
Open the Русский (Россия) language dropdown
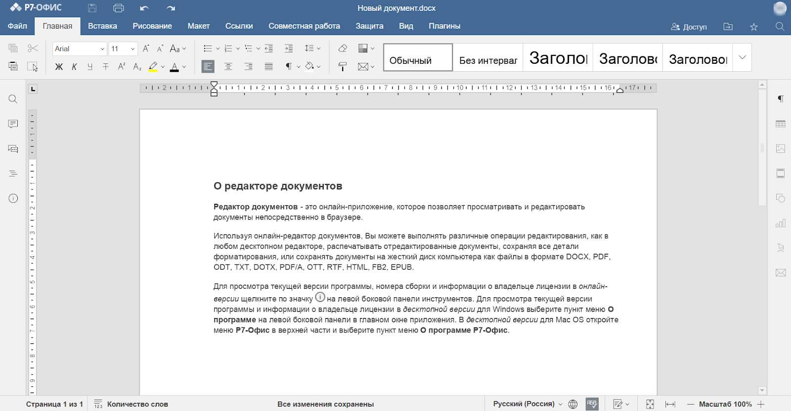click(527, 404)
